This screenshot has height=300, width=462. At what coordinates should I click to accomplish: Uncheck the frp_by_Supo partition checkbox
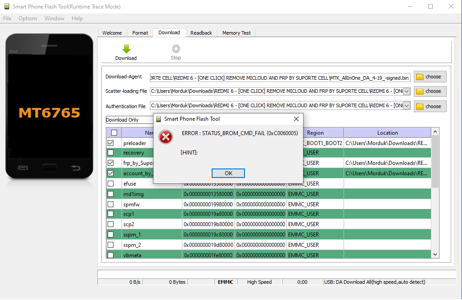point(110,163)
